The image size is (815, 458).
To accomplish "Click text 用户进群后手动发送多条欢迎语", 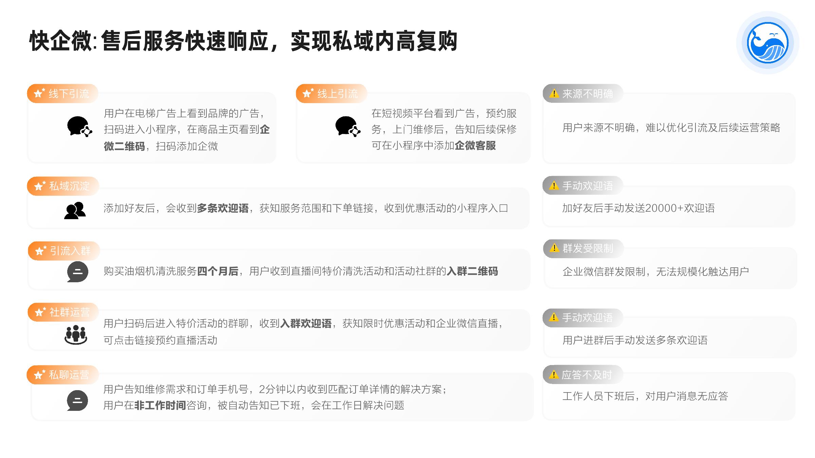I will 635,340.
